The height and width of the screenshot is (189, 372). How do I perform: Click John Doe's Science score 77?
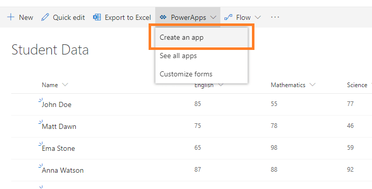coord(351,104)
